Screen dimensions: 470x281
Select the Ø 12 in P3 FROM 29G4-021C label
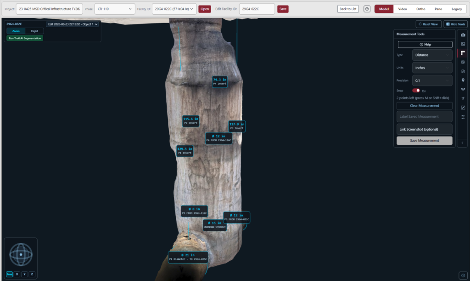[x=236, y=217]
